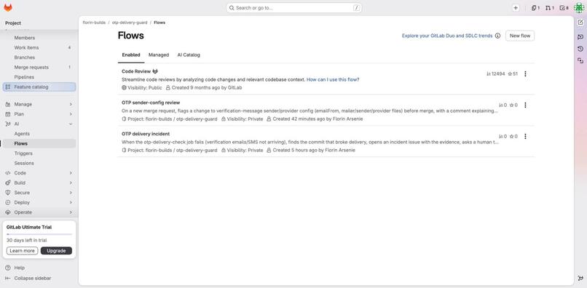Collapse the AI sidebar section
The image size is (587, 288).
tap(39, 124)
